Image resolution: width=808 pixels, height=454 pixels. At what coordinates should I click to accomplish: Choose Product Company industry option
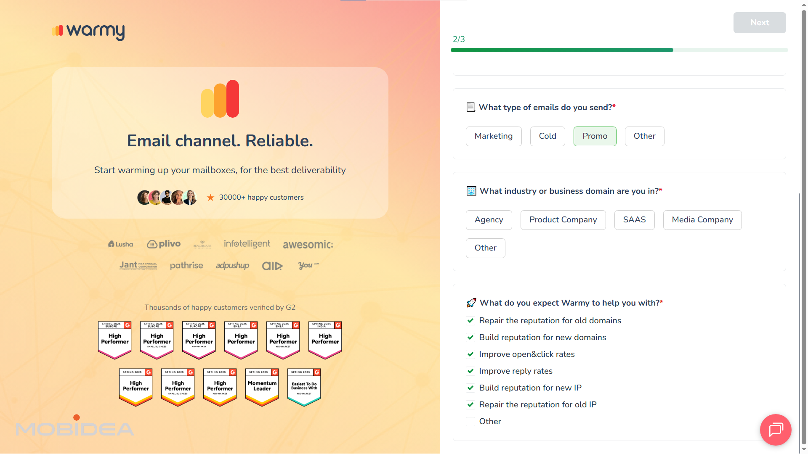563,220
